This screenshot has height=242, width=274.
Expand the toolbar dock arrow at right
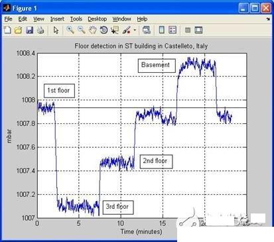[x=268, y=19]
